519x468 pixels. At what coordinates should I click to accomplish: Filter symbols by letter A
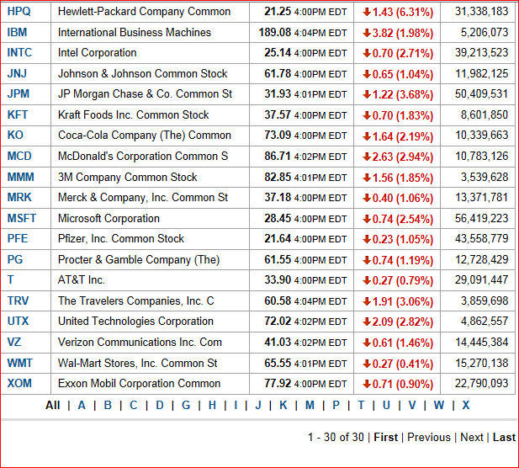click(82, 406)
